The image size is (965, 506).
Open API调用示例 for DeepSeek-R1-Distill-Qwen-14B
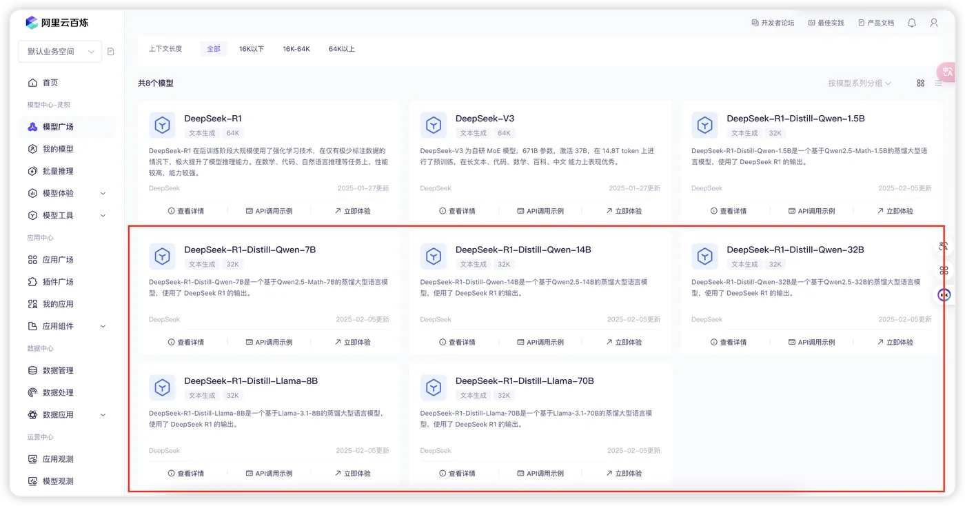pos(541,342)
